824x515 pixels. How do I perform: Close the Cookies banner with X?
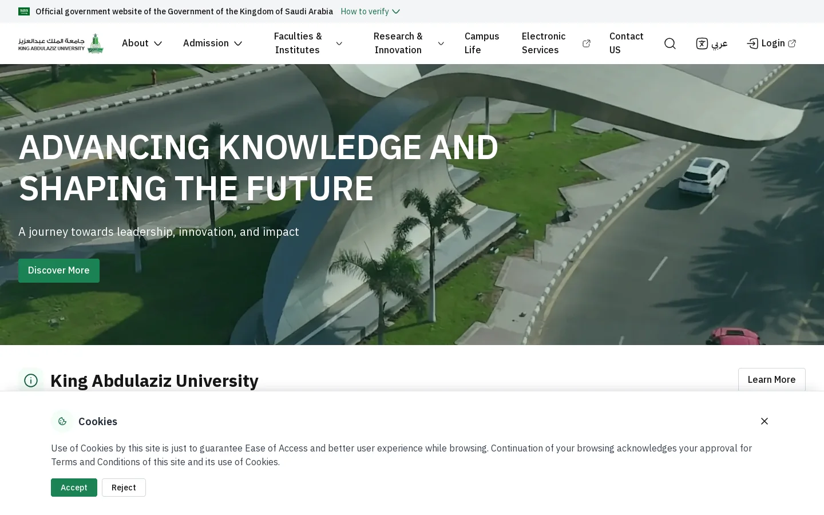pos(764,421)
